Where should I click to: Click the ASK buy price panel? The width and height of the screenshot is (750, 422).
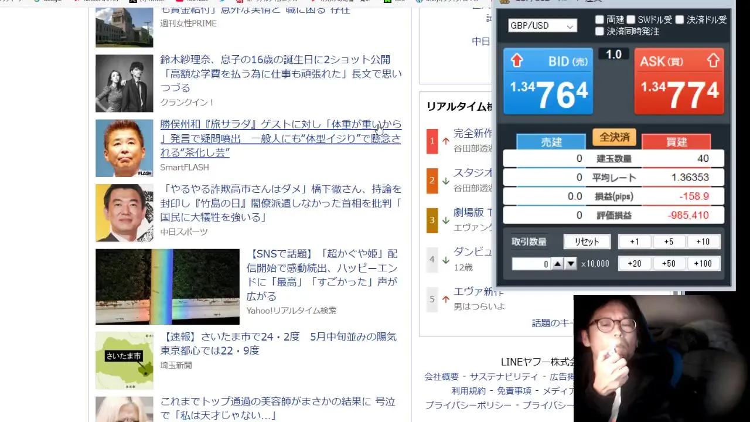[679, 81]
